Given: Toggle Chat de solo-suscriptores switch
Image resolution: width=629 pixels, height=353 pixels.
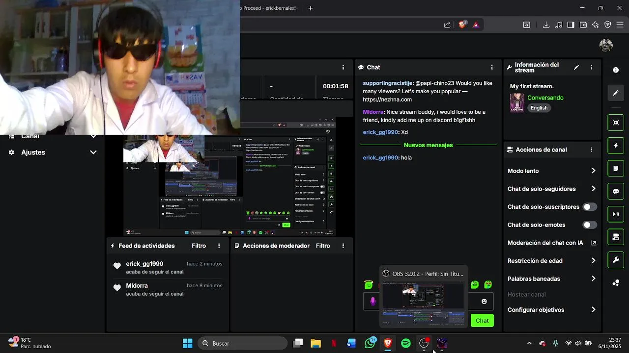Looking at the screenshot, I should point(590,207).
